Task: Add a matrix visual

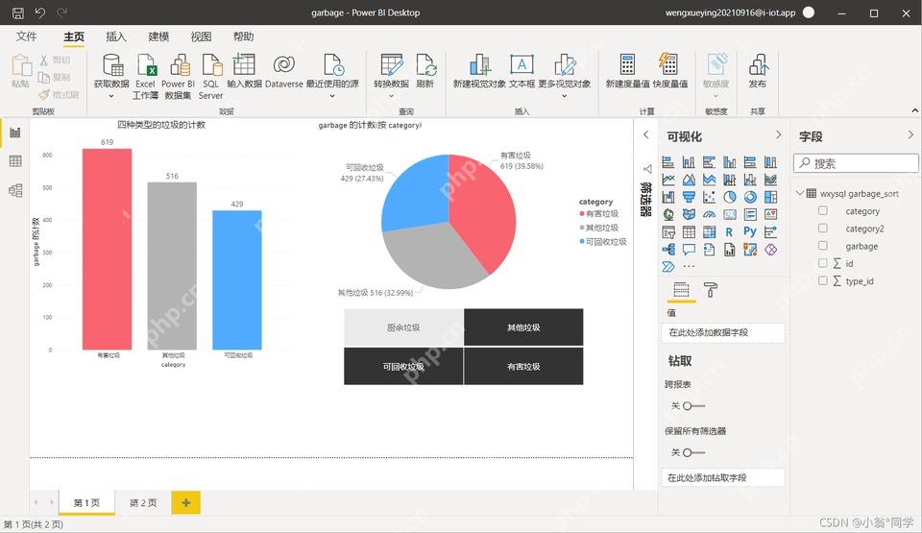Action: 709,232
